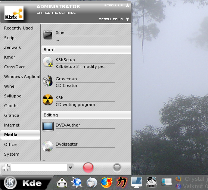Open the home folder icon in panel
The image size is (208, 190).
click(62, 183)
